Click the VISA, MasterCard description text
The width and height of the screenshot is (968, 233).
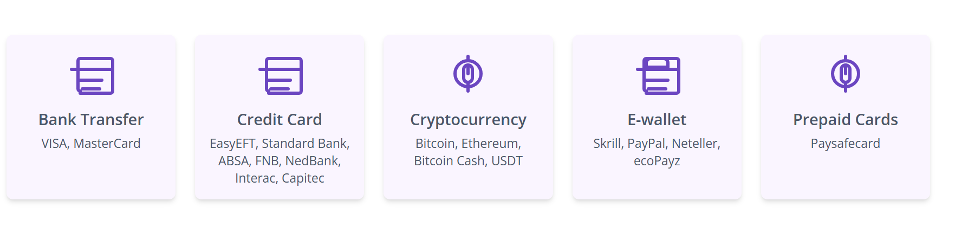[91, 144]
